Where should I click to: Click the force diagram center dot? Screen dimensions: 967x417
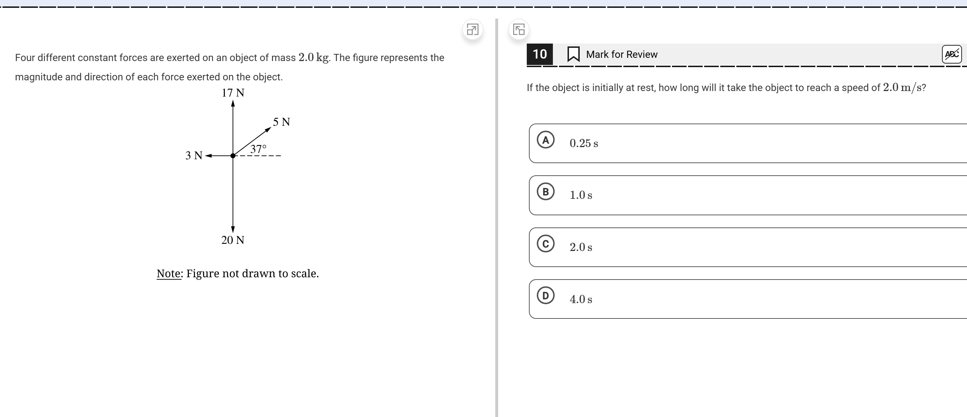233,156
